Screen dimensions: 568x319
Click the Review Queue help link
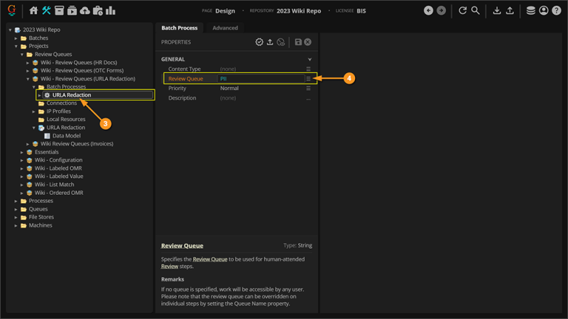pos(182,246)
